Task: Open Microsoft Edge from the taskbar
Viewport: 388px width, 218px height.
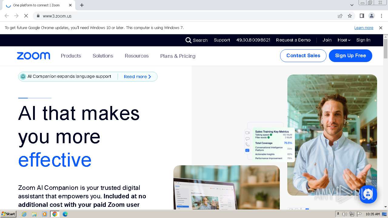Action: 65,214
